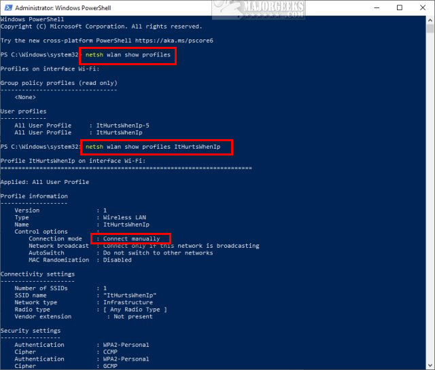Image resolution: width=435 pixels, height=370 pixels.
Task: Click the scrollbar up arrow
Action: click(x=430, y=20)
